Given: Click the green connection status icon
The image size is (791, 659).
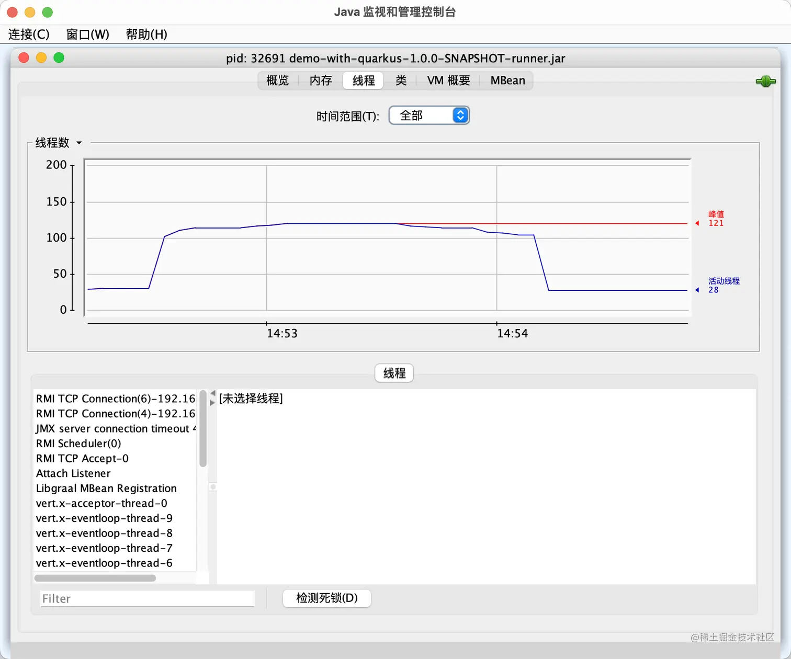Looking at the screenshot, I should (x=765, y=81).
